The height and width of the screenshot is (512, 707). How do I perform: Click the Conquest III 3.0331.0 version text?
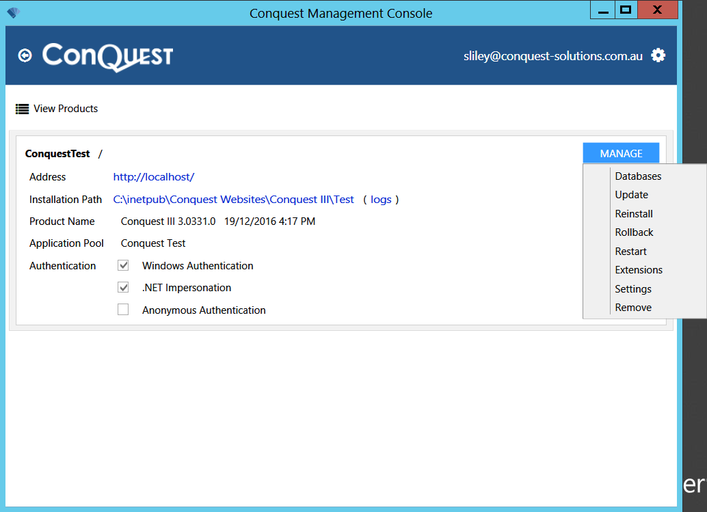click(x=168, y=221)
